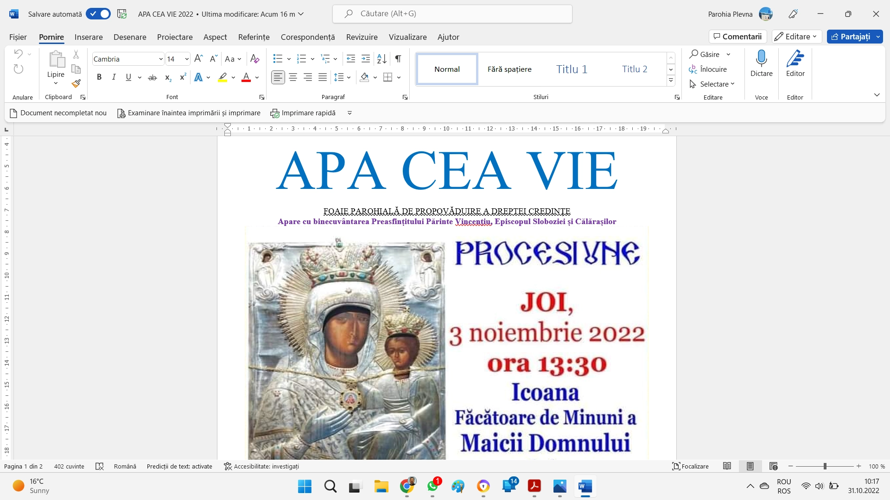Align text left
The height and width of the screenshot is (500, 890).
tap(278, 77)
